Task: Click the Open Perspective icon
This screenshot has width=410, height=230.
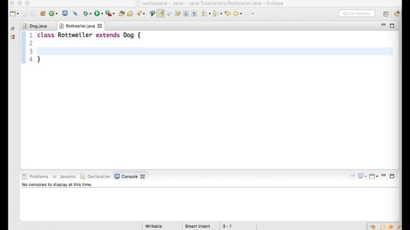Action: [x=386, y=13]
